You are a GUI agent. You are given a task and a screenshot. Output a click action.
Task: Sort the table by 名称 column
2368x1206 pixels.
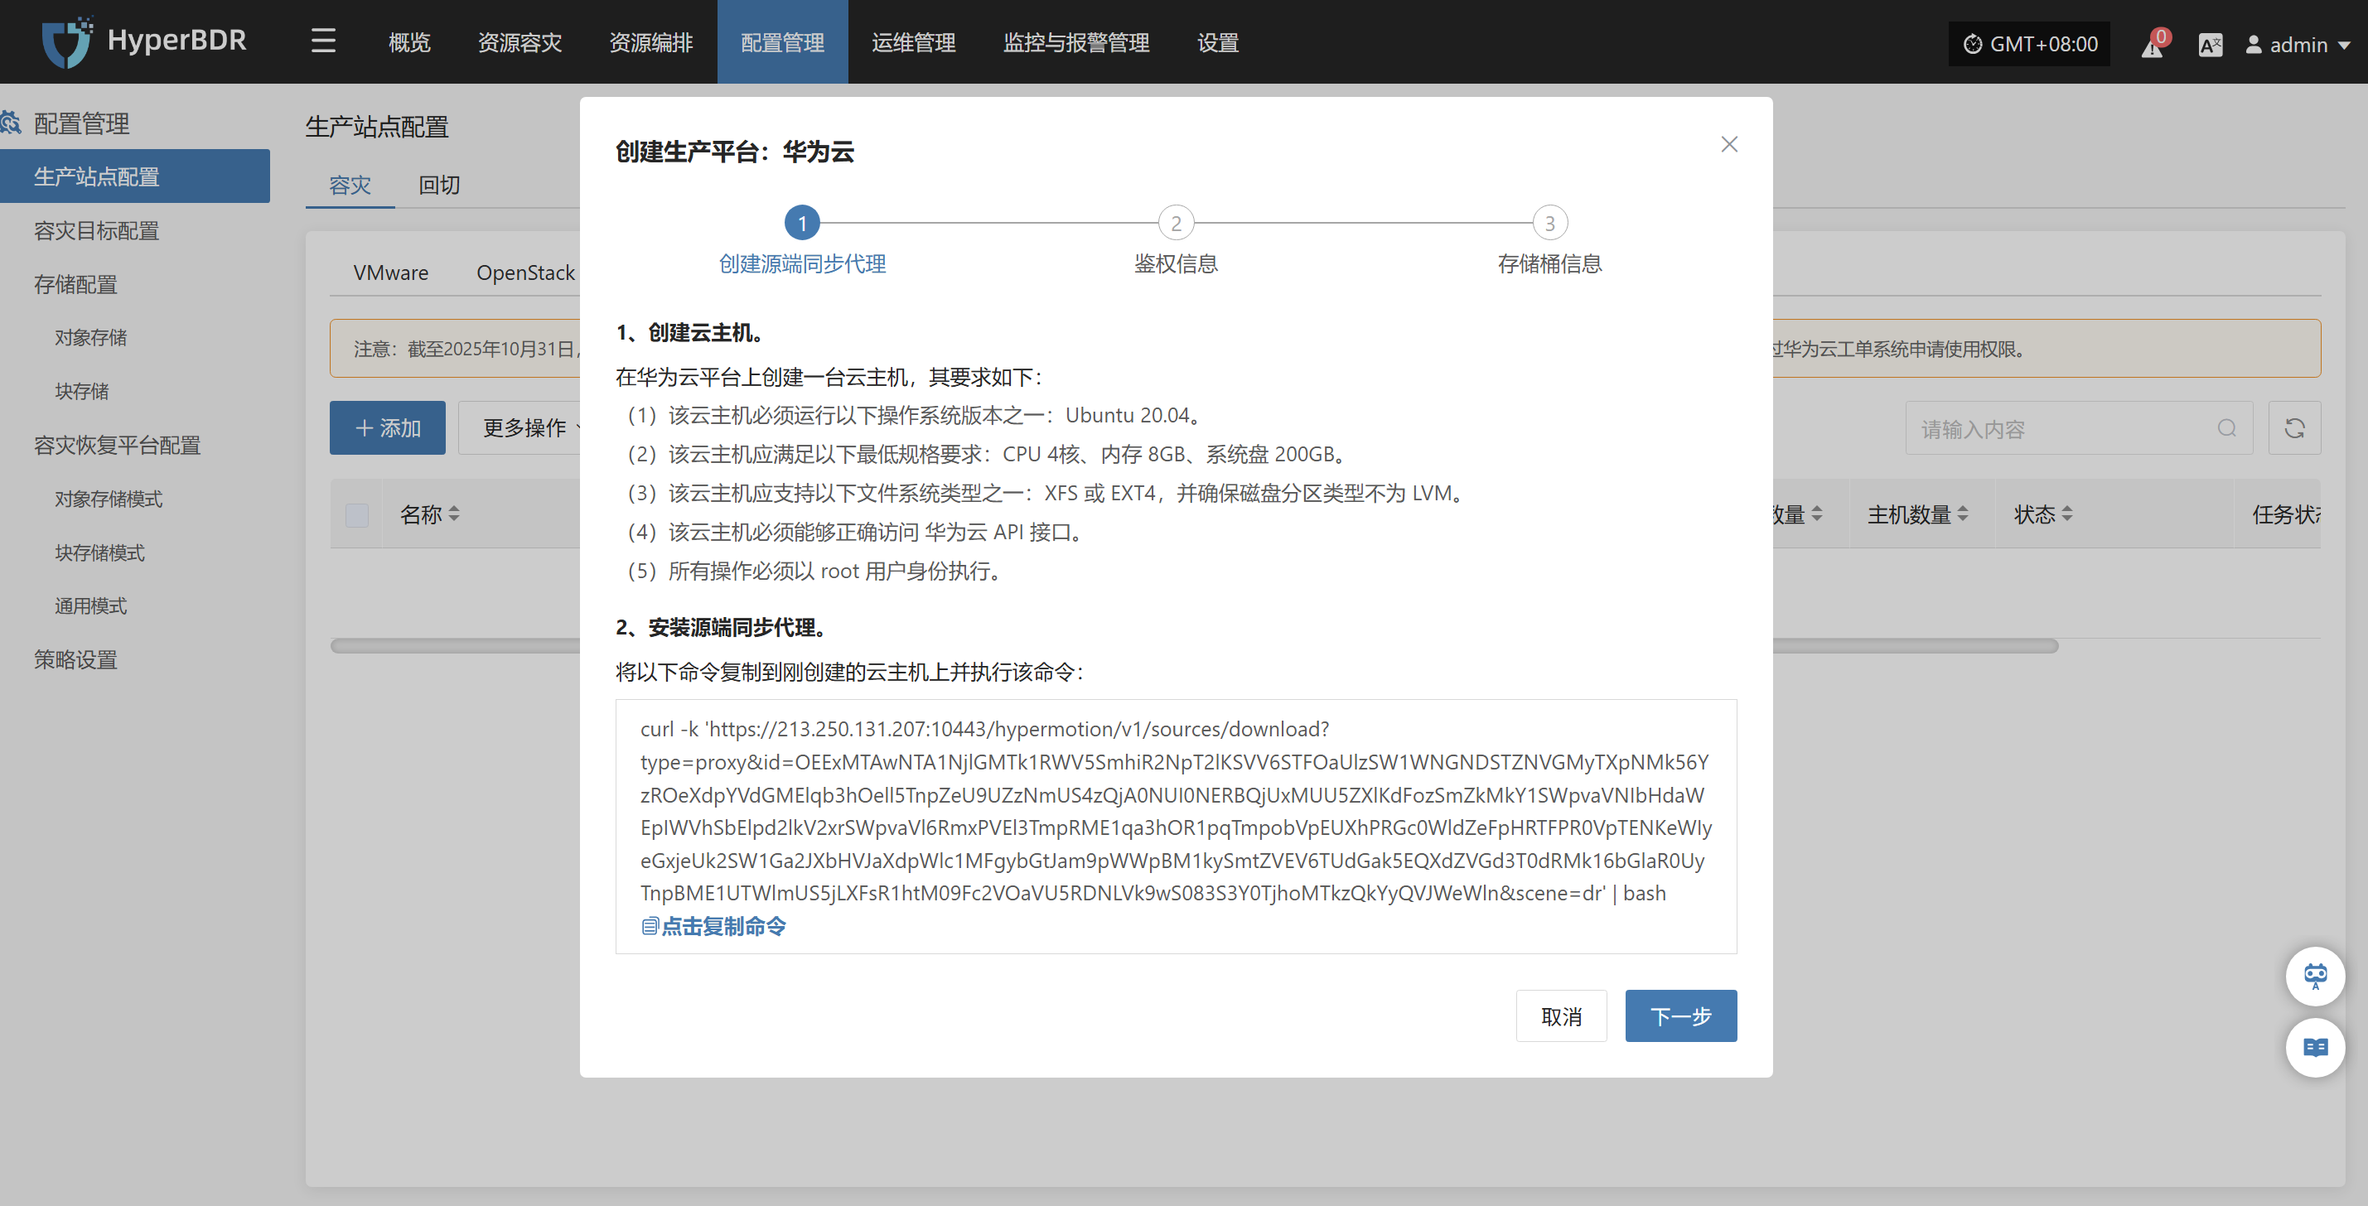click(453, 514)
